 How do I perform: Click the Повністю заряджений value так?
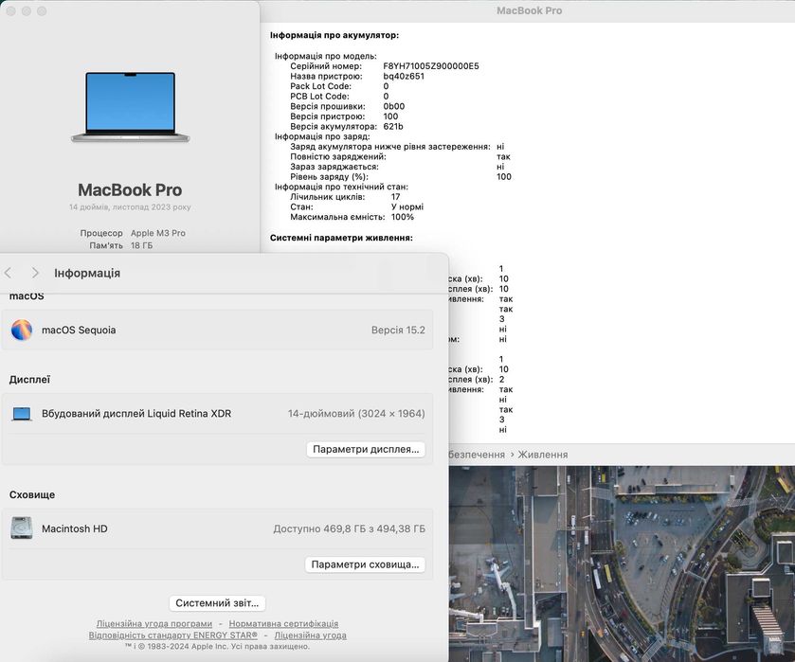[x=503, y=156]
